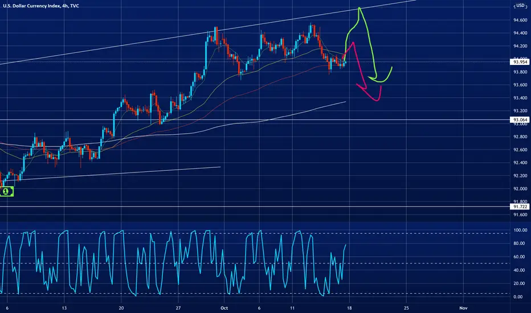Click the 13 date label on time axis
531x313 pixels.
click(x=64, y=308)
